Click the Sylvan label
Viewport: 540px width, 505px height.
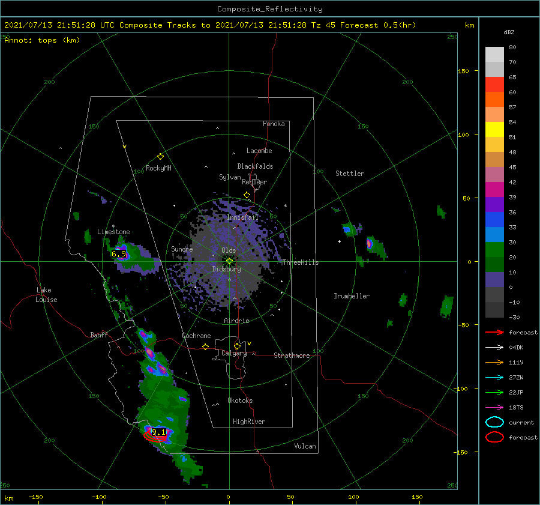[x=230, y=177]
